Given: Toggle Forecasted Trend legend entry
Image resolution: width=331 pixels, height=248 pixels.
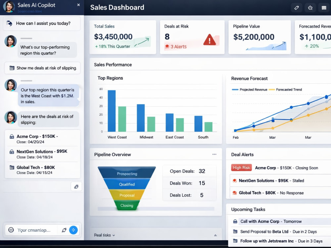Looking at the screenshot, I should coord(285,90).
